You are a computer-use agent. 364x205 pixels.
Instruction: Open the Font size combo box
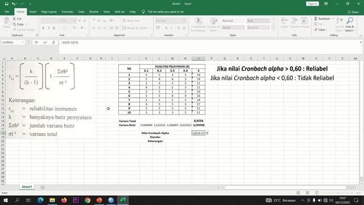click(70, 20)
